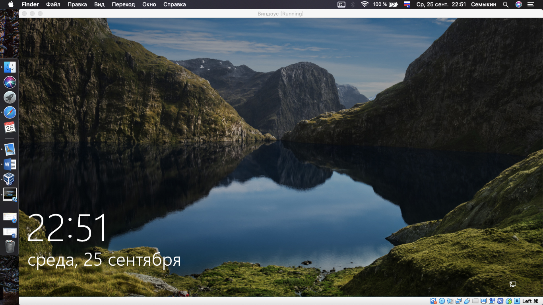
Task: Click the network icon on the Windows lock screen
Action: pos(512,284)
